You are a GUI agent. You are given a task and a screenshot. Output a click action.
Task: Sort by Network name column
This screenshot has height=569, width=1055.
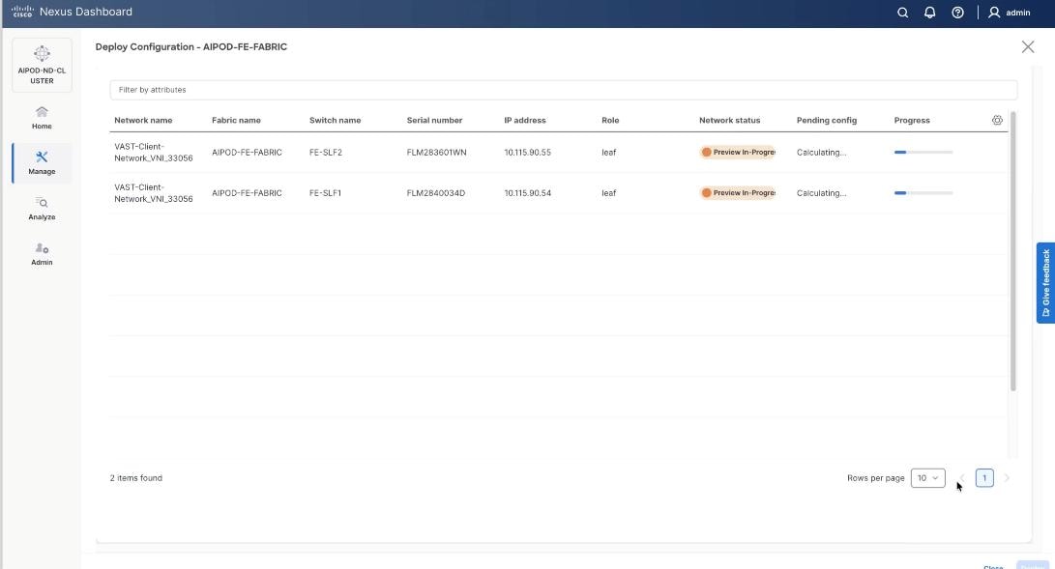point(143,120)
